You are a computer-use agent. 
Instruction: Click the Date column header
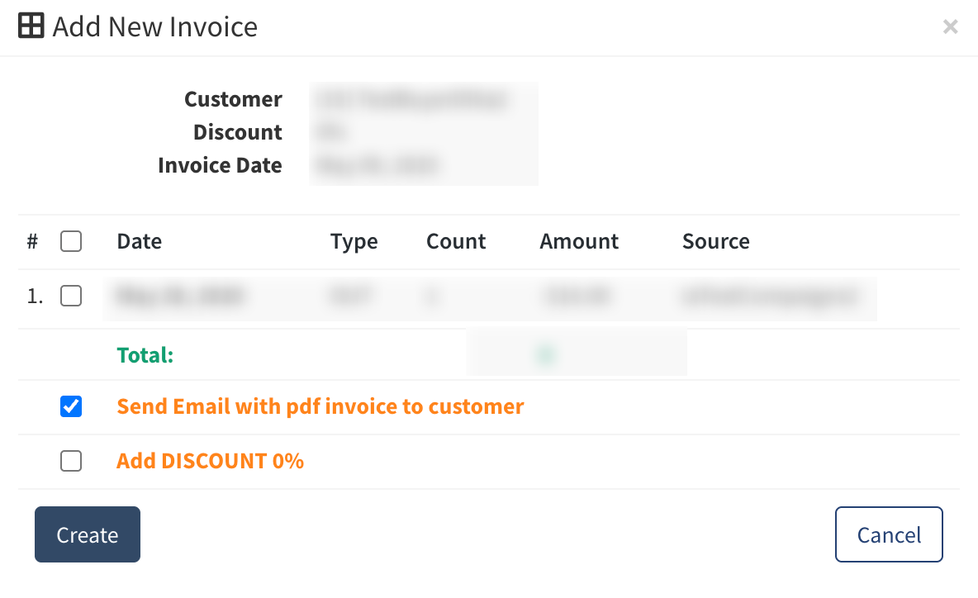coord(139,241)
